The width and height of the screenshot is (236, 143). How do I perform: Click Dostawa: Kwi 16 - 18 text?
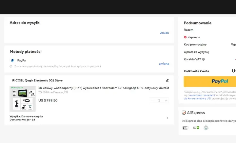pos(22,120)
